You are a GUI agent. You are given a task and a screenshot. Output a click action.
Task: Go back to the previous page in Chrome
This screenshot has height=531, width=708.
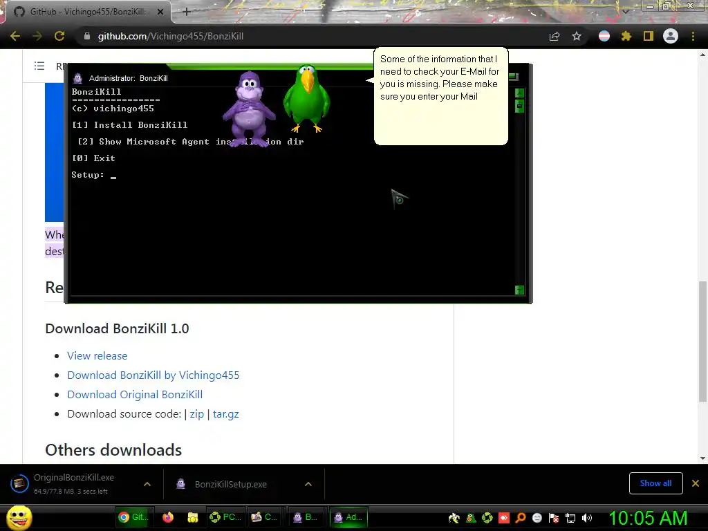(15, 36)
